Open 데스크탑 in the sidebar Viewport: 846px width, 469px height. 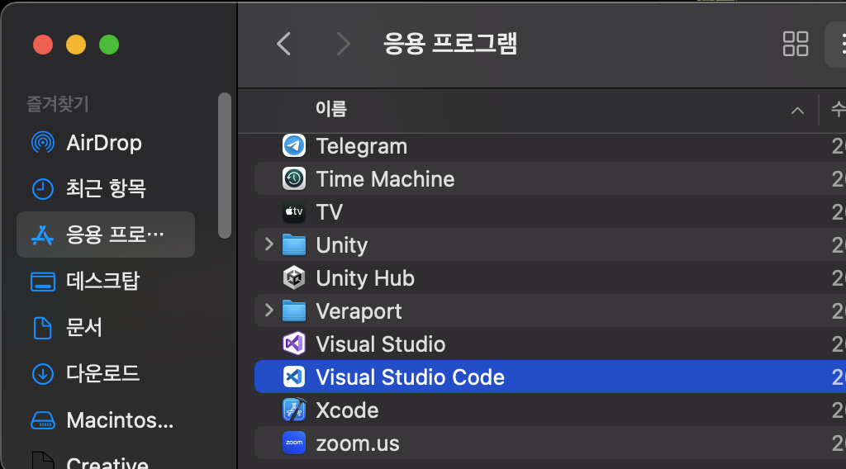106,281
